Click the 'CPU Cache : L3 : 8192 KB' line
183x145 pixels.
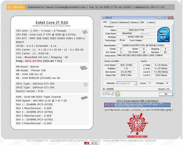(x=32, y=54)
